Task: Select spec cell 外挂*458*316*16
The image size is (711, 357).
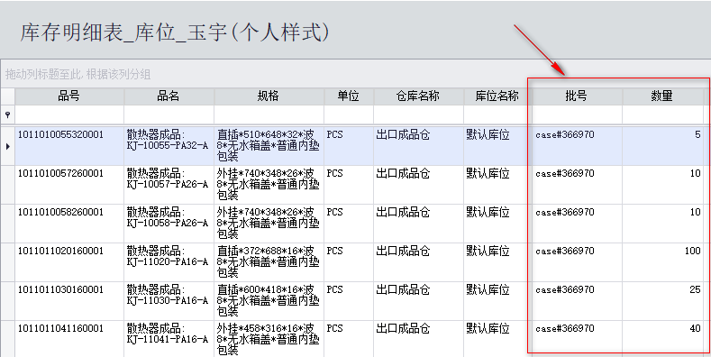Action: point(269,339)
